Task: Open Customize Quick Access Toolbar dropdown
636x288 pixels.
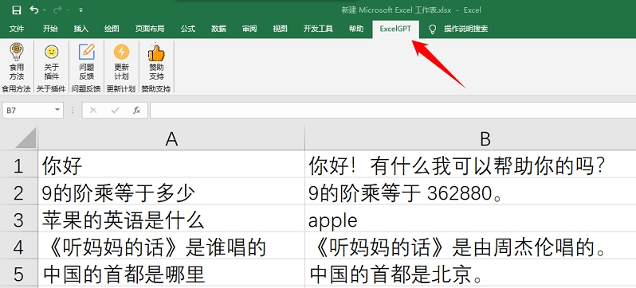Action: pos(81,10)
